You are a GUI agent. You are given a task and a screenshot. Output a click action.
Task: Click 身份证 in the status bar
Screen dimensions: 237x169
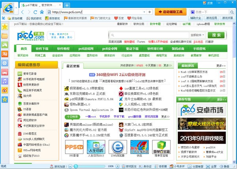click(146, 166)
